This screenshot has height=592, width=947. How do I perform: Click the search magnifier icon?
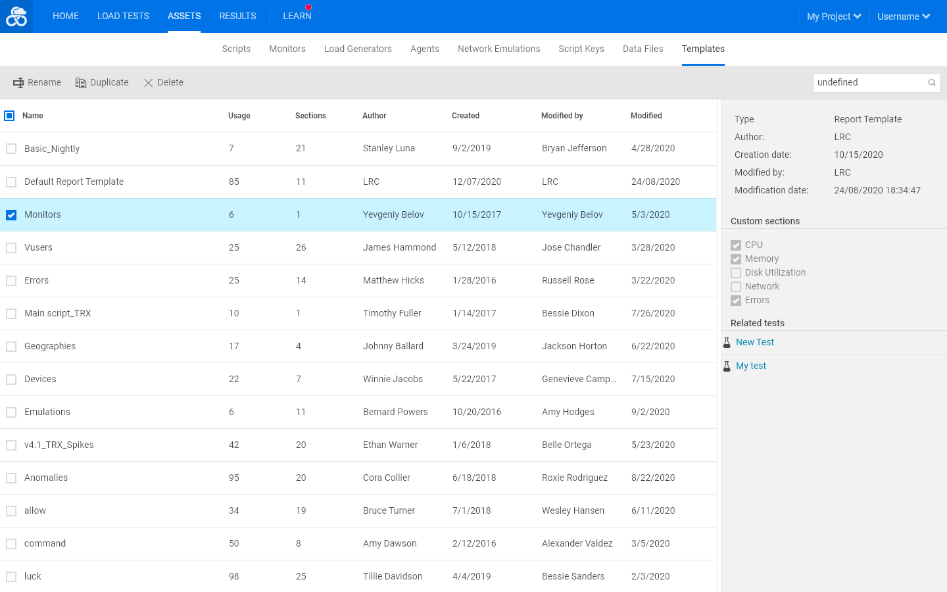[x=932, y=83]
